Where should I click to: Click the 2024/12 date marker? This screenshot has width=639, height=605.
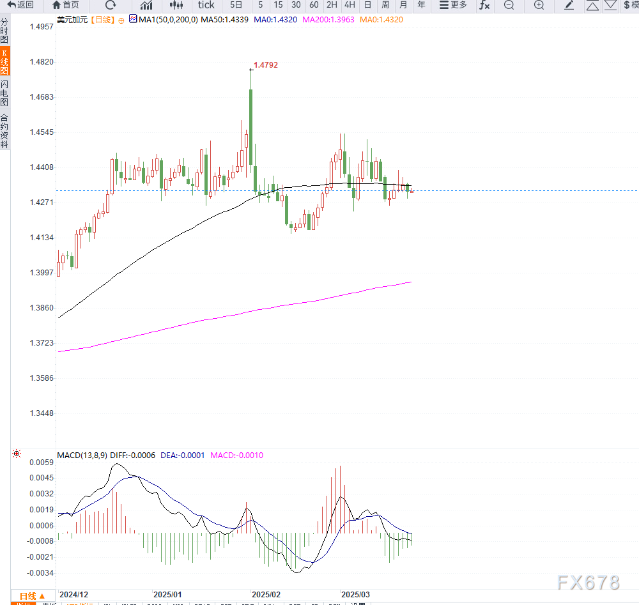pos(73,594)
